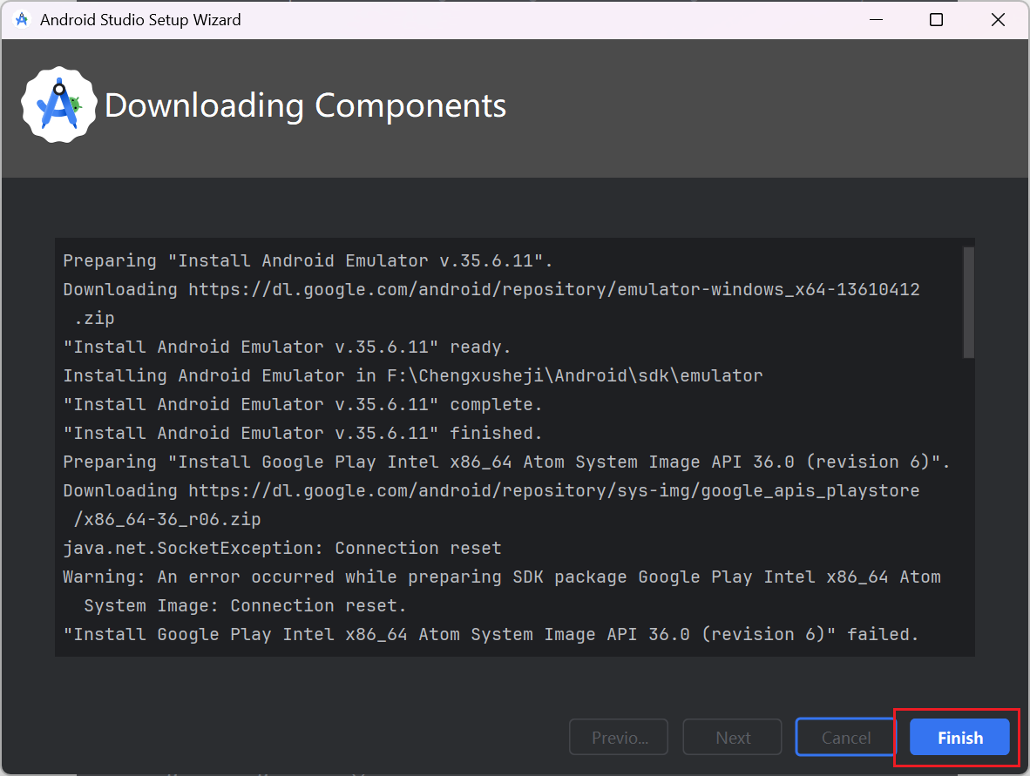Click "System Image: Connection reset." line
Image resolution: width=1030 pixels, height=776 pixels.
click(245, 606)
